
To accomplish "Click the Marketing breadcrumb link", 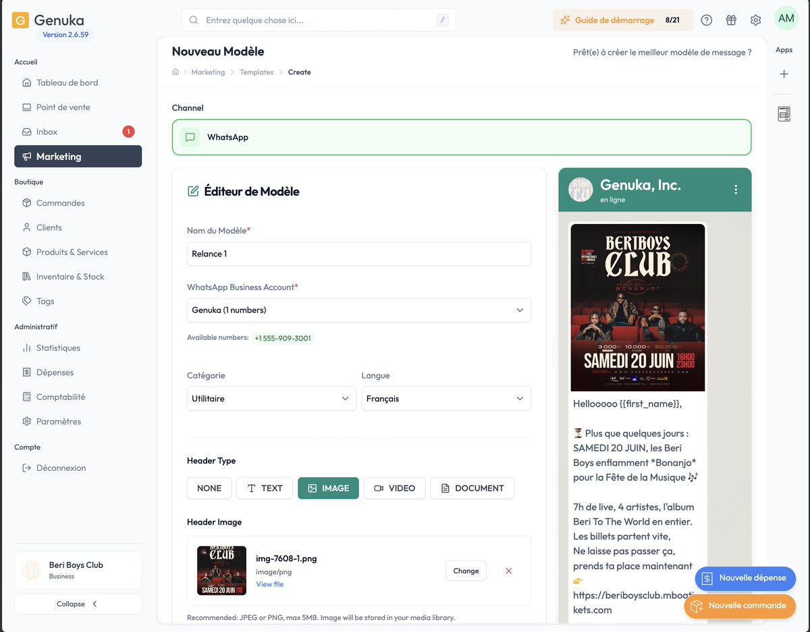I will [208, 72].
